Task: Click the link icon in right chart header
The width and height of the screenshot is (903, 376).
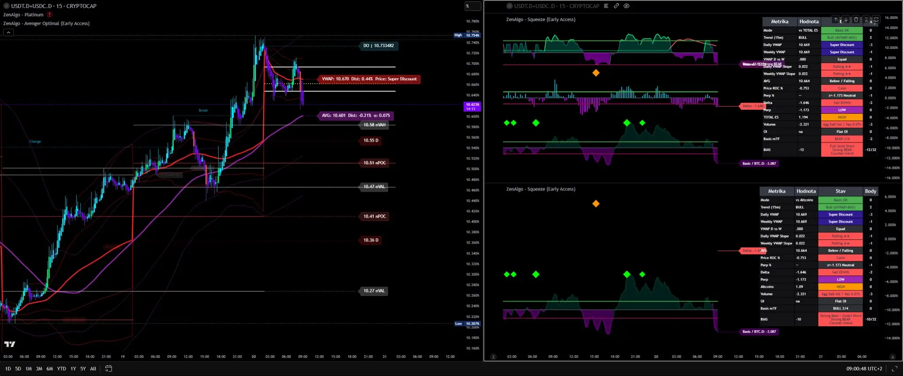Action: (616, 6)
